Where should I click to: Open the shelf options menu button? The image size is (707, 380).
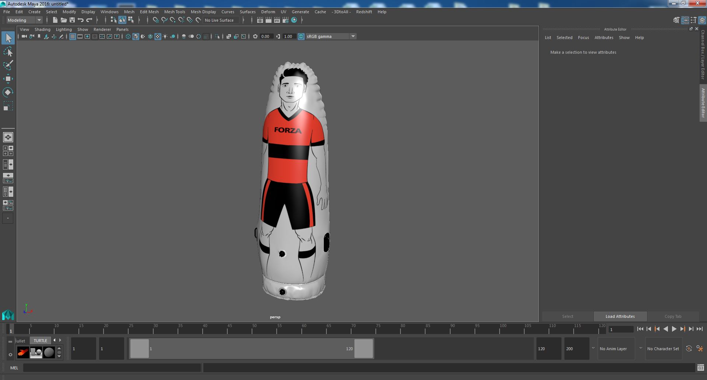pos(10,355)
